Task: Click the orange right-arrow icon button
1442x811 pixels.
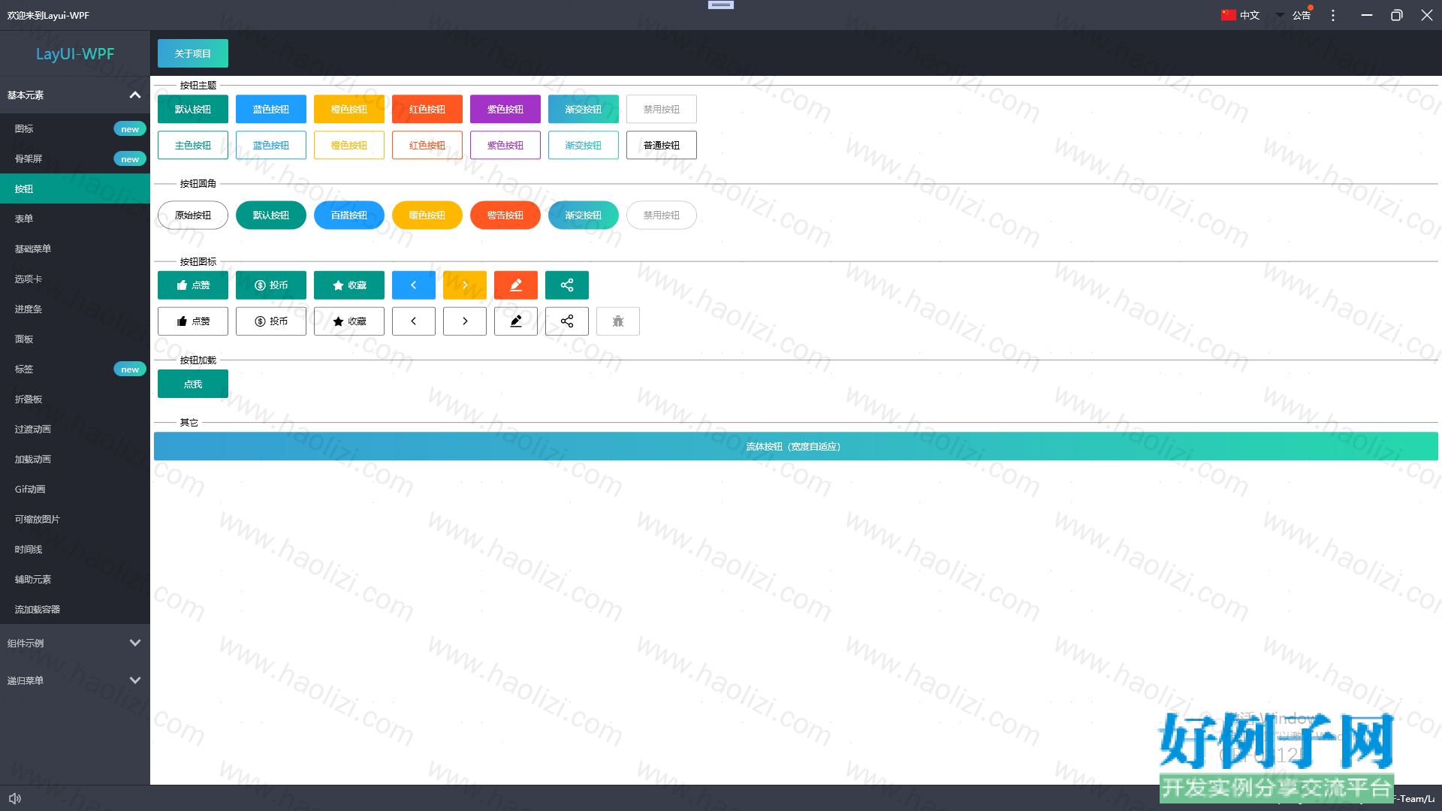Action: tap(465, 285)
